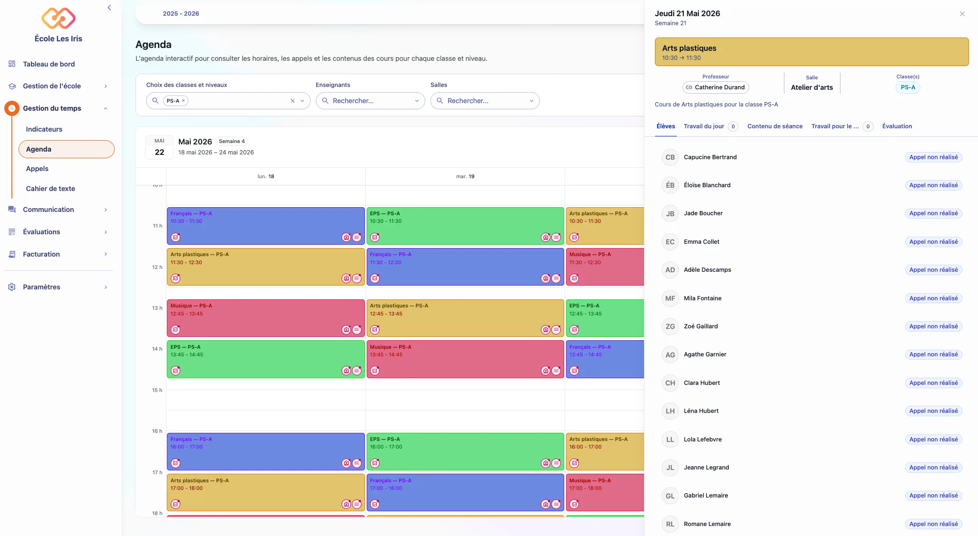This screenshot has height=536, width=978.
Task: Open the Indicateurs submenu item
Action: [44, 129]
